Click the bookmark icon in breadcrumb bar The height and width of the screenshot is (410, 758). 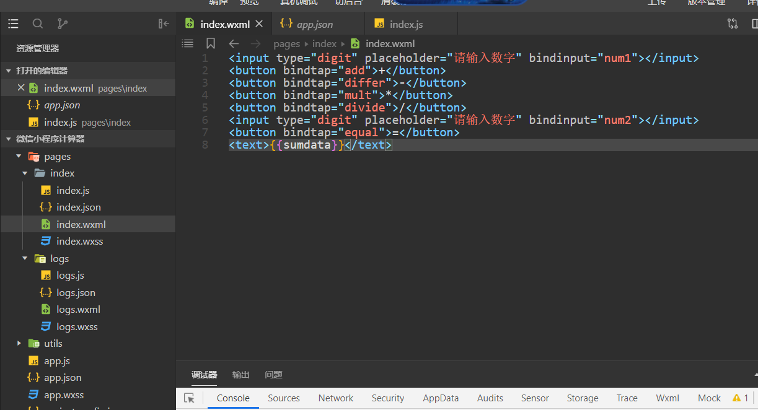pos(211,43)
